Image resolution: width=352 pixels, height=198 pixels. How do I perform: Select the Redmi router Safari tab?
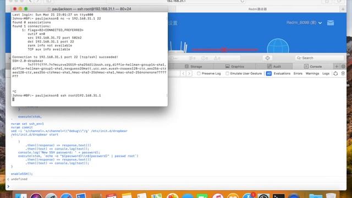257,9
